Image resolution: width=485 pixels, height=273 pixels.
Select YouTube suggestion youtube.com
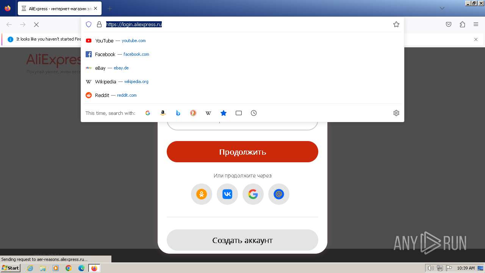242,41
